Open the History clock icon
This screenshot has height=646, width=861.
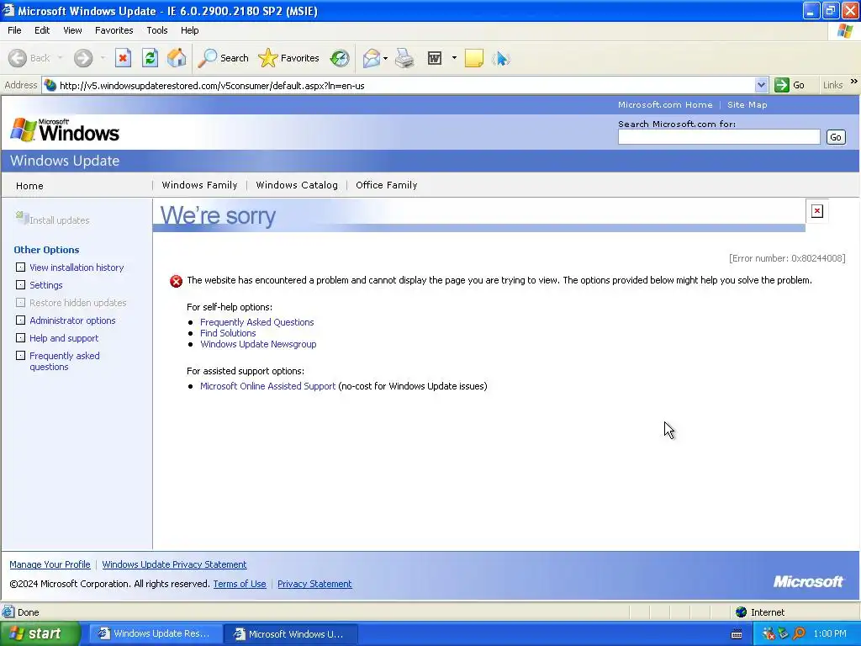(x=340, y=58)
